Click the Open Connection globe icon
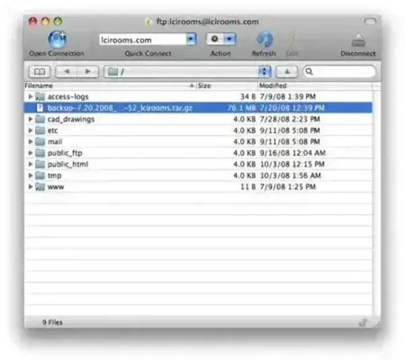This screenshot has height=361, width=405. 57,39
